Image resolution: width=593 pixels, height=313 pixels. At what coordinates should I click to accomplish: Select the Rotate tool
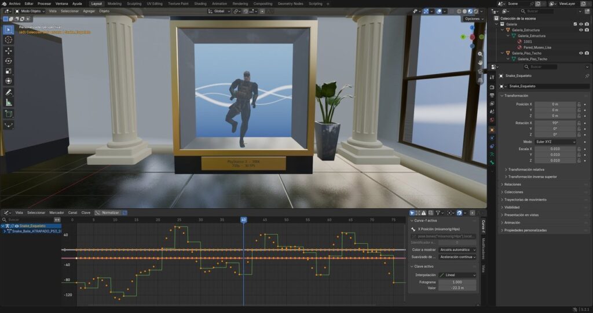tap(8, 61)
